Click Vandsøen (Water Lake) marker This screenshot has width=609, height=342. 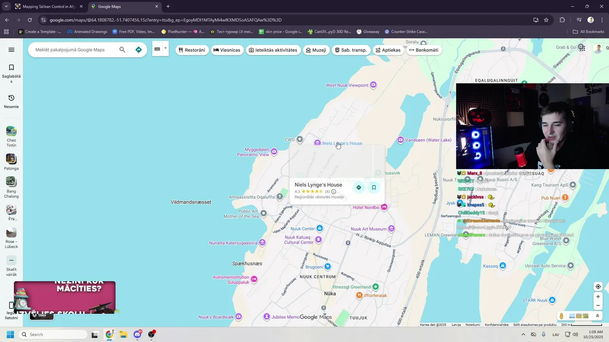[401, 140]
